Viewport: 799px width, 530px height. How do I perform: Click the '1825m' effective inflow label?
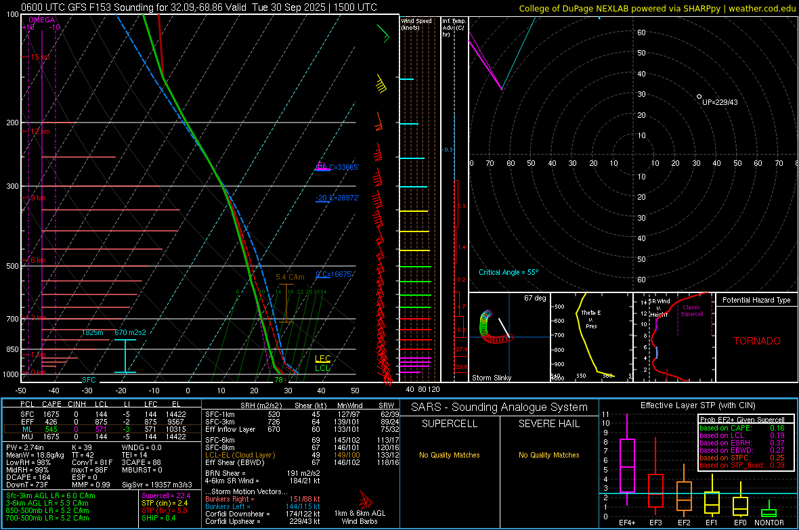click(x=92, y=332)
